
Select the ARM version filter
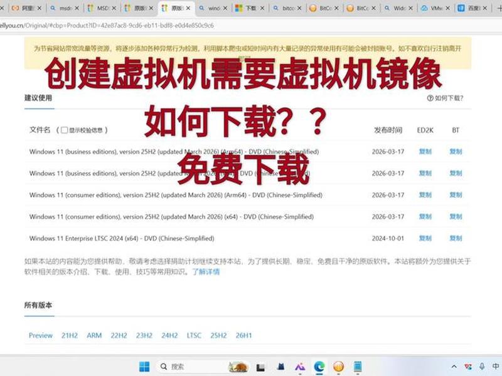94,335
